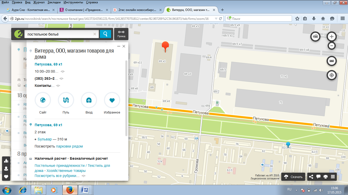Click the Скачать download button

tap(293, 177)
